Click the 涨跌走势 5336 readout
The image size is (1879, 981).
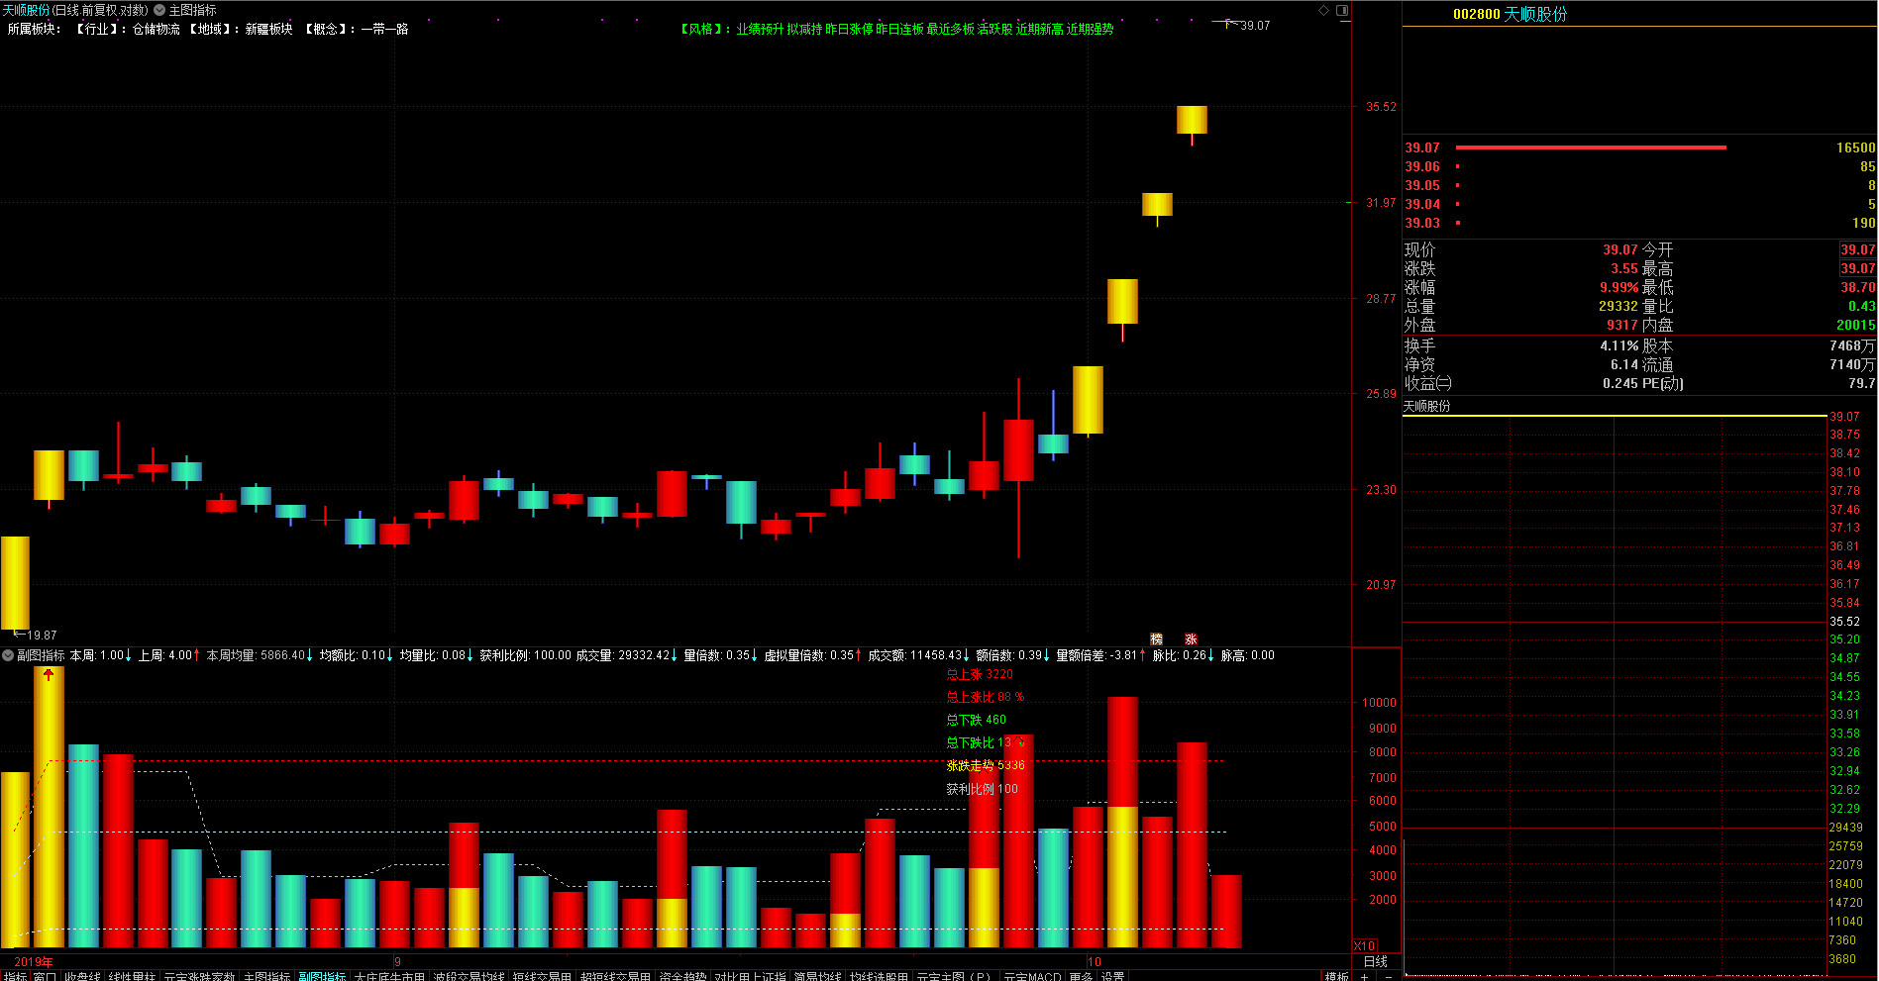[x=985, y=765]
